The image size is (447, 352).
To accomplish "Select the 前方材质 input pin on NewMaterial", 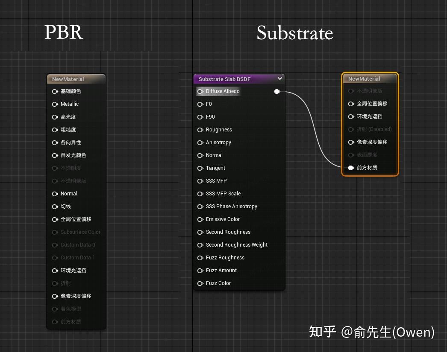I will point(350,168).
